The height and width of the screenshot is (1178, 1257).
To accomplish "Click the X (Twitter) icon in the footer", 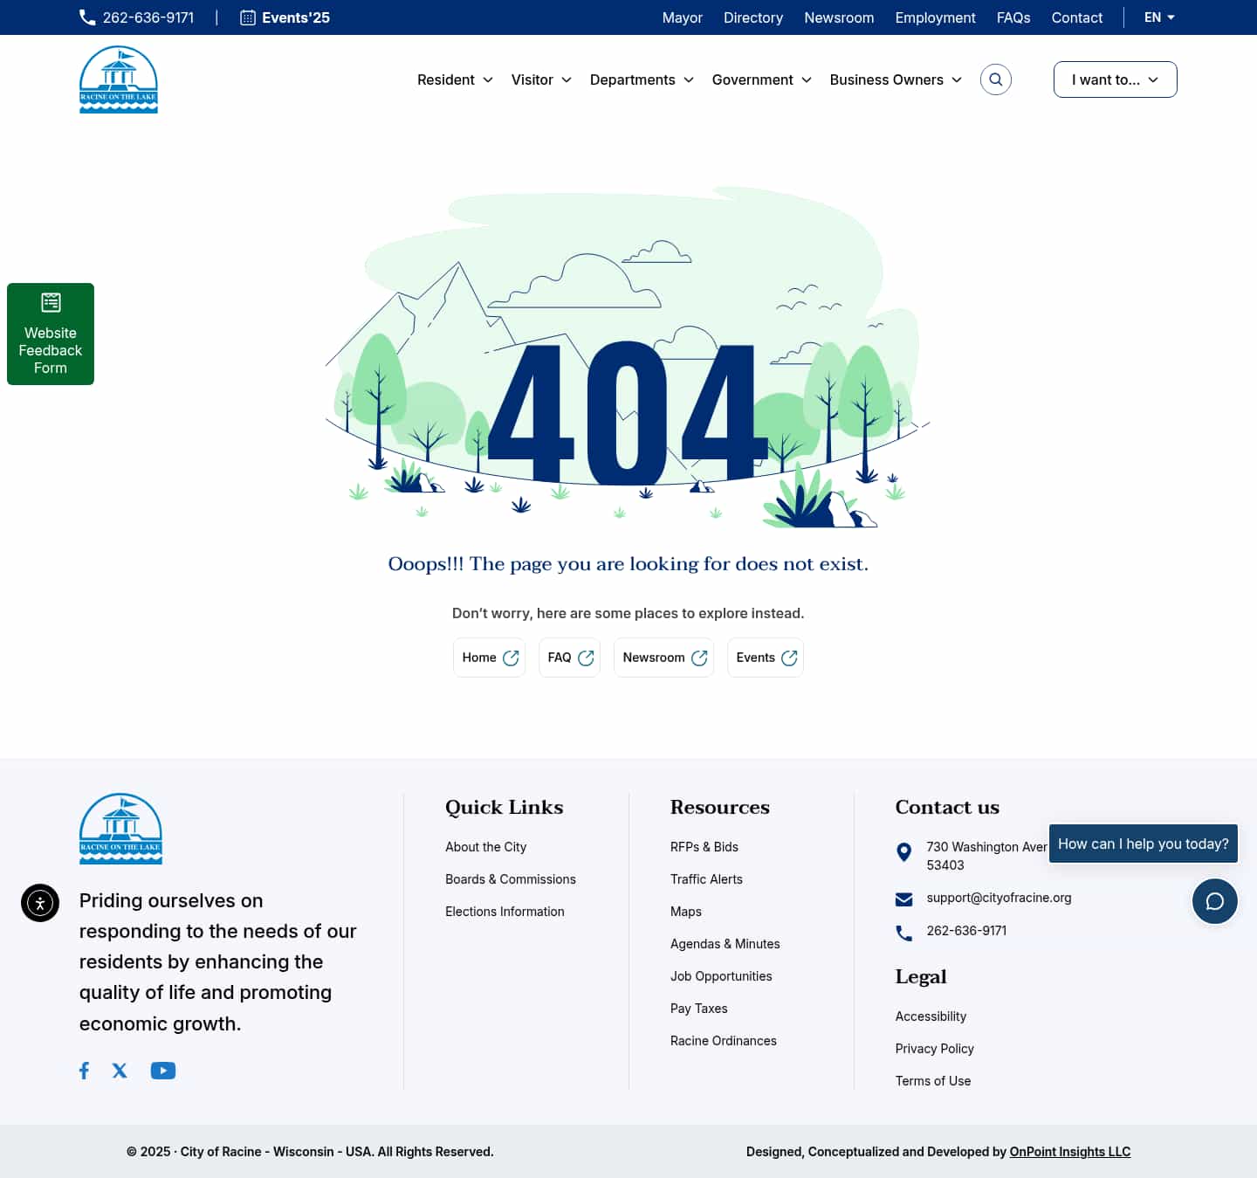I will [120, 1070].
